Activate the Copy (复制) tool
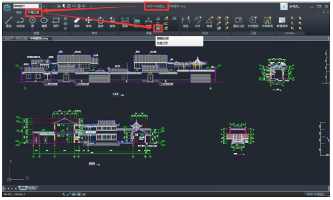This screenshot has height=200, width=333. click(112, 22)
